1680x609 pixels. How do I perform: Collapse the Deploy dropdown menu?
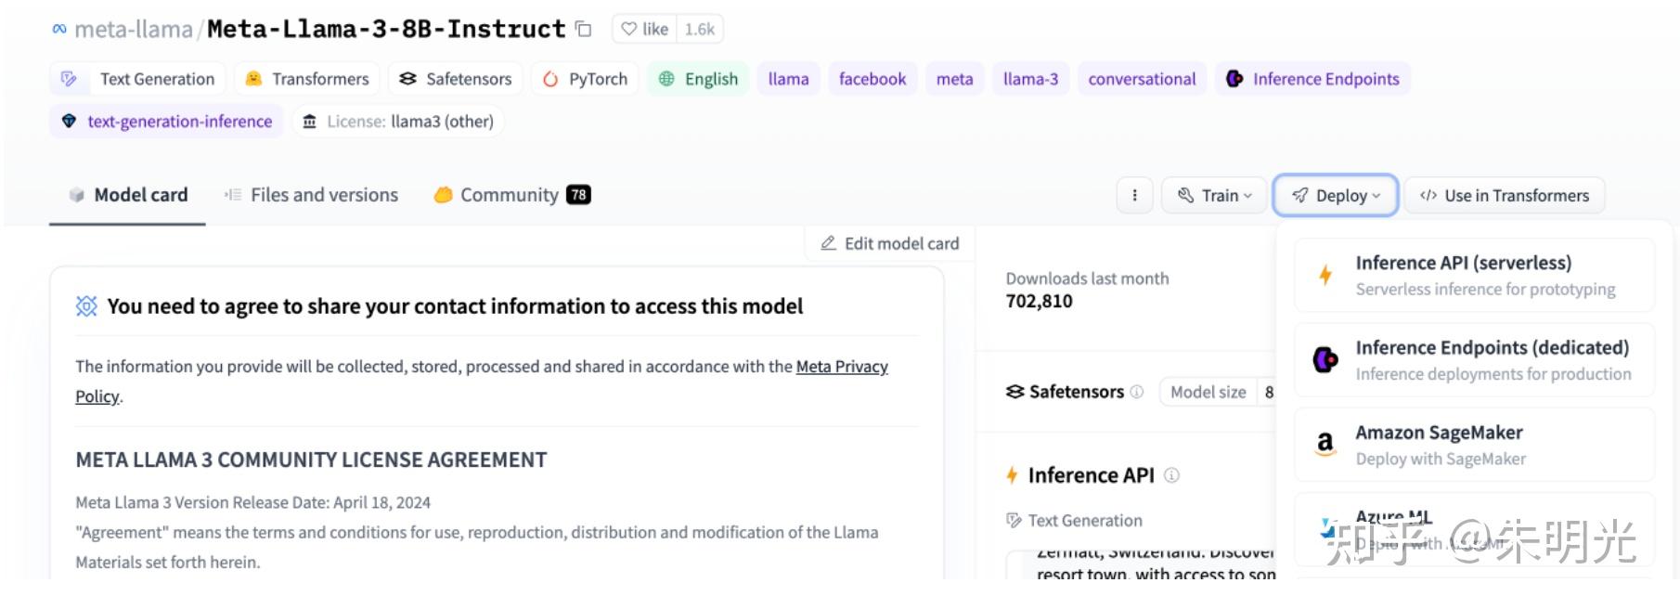click(1336, 196)
